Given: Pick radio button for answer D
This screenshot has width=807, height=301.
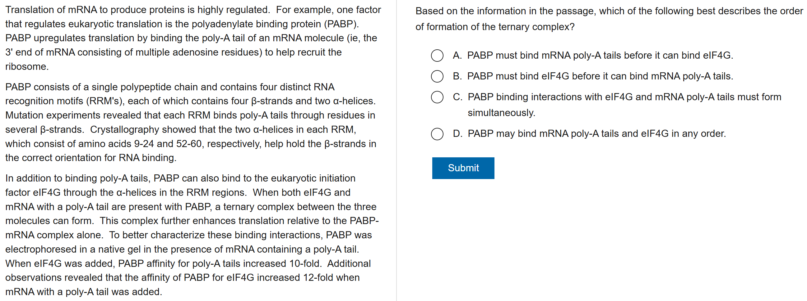Looking at the screenshot, I should [437, 134].
